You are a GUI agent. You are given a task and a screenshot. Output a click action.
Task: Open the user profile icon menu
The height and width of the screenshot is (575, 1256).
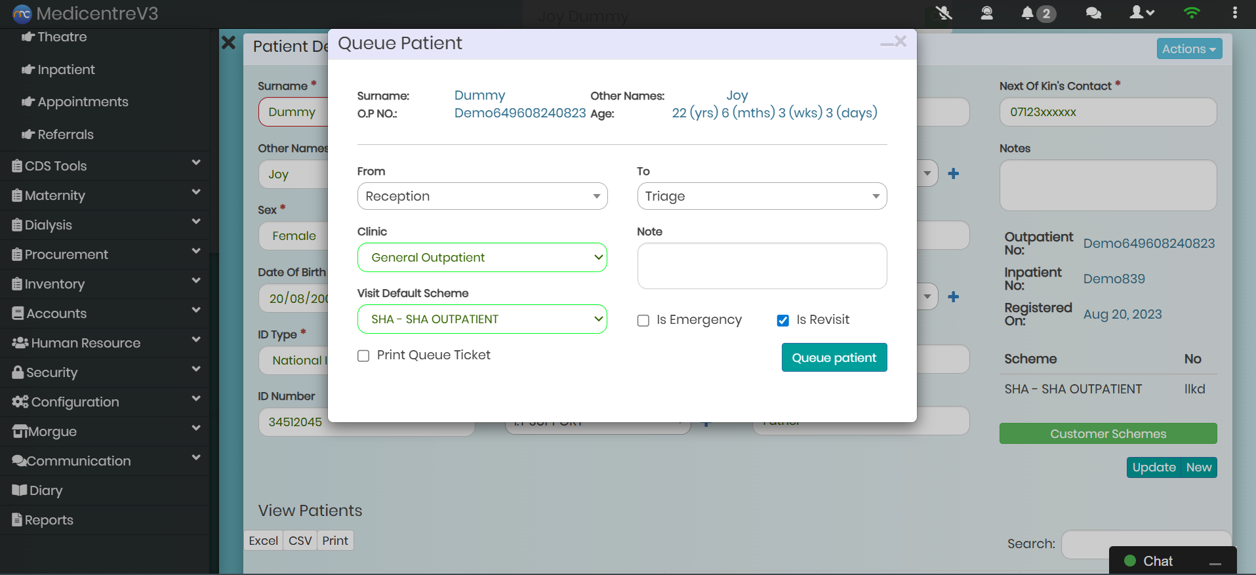pyautogui.click(x=1141, y=13)
